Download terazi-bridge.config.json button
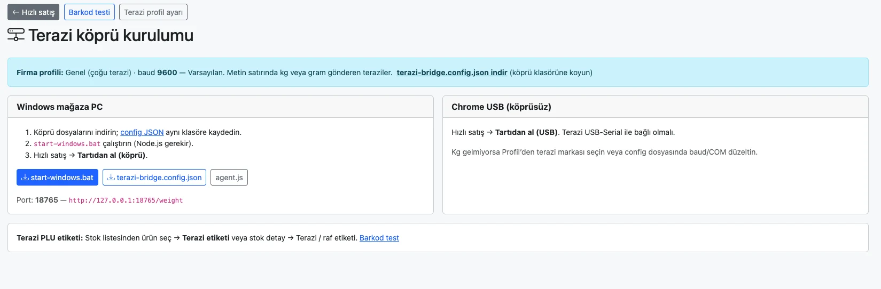The width and height of the screenshot is (881, 289). pos(154,178)
